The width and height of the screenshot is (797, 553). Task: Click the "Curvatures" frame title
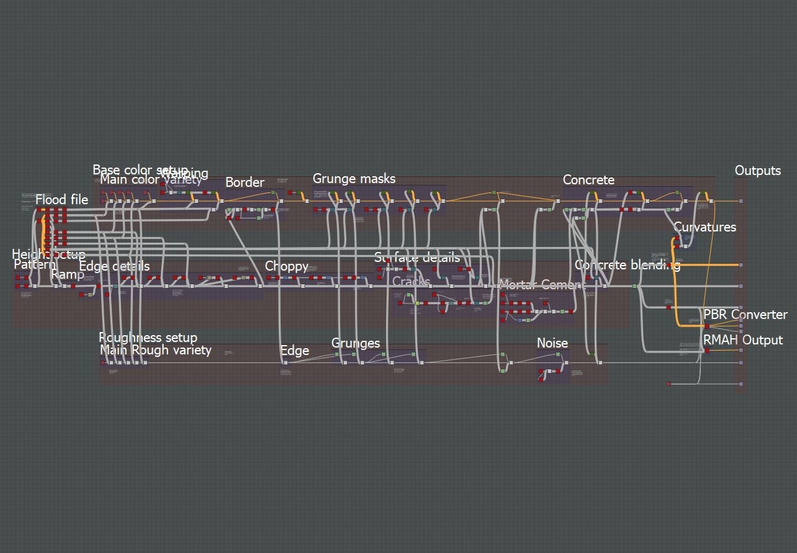point(705,227)
